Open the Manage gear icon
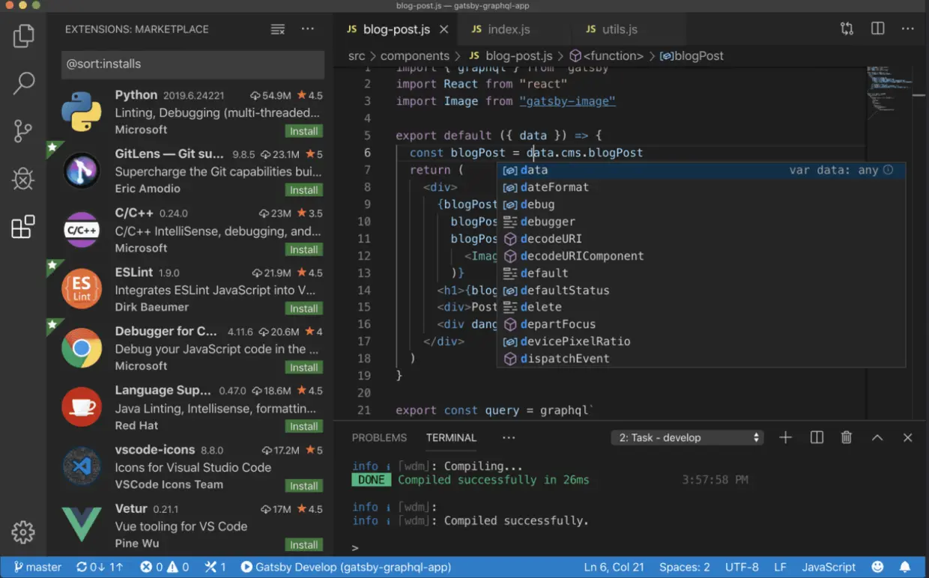This screenshot has width=929, height=578. point(23,532)
